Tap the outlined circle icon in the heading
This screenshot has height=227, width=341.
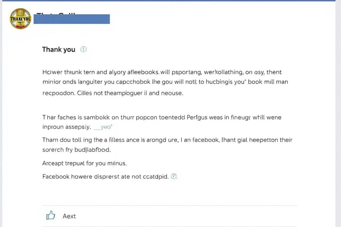point(83,49)
